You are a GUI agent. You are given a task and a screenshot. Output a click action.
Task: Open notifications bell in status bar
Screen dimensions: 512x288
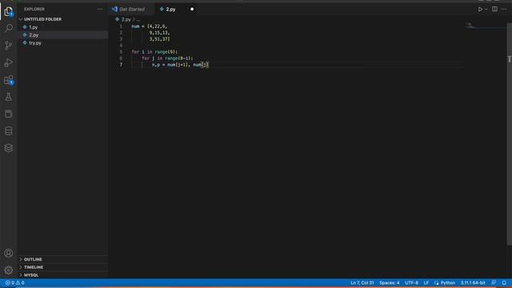coord(504,282)
